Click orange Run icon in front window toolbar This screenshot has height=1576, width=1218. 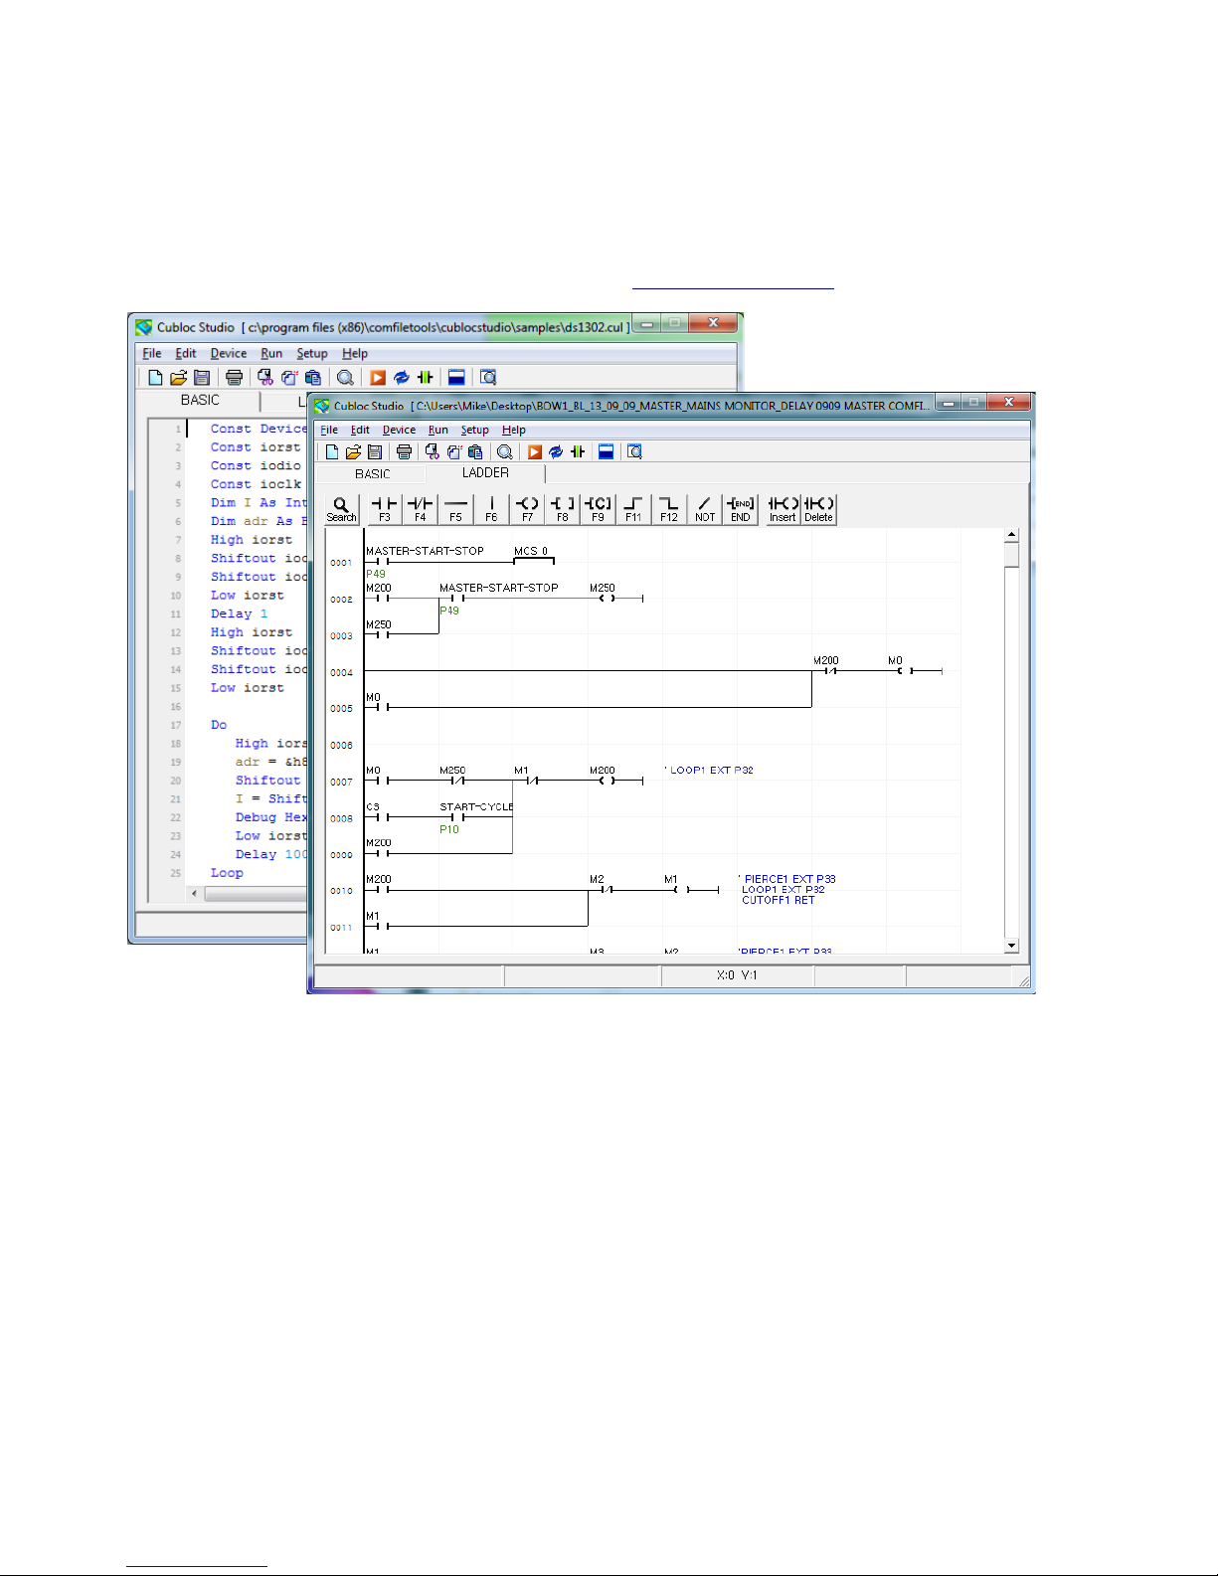click(x=535, y=452)
